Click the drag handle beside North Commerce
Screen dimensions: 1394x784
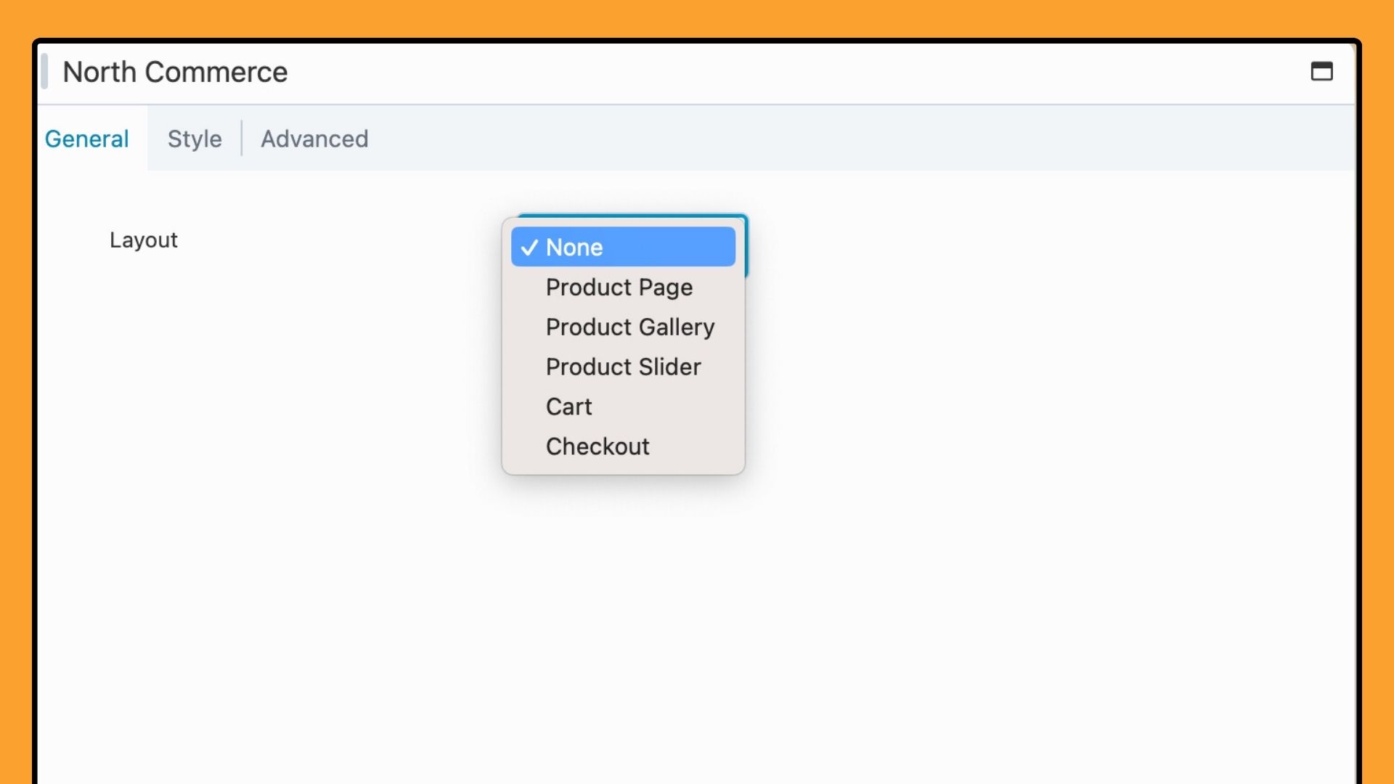45,71
